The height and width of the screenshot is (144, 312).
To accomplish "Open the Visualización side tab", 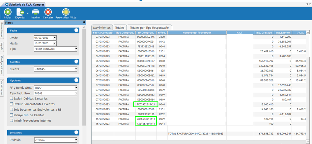I will click(x=2, y=88).
